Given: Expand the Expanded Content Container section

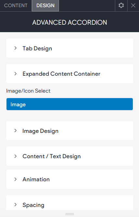Looking at the screenshot, I should click(x=70, y=74).
